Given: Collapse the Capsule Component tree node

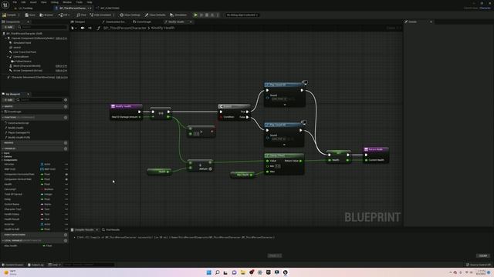Looking at the screenshot, I should pyautogui.click(x=5, y=38).
